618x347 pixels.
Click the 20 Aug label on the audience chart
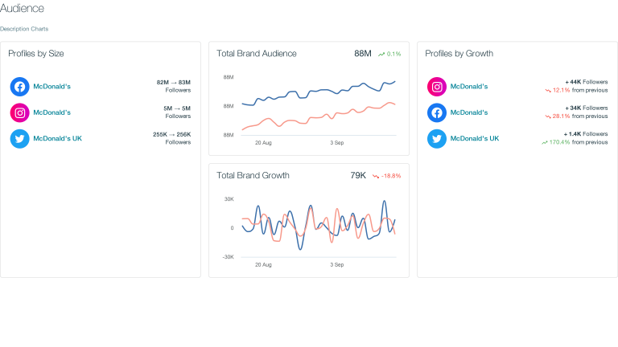pyautogui.click(x=263, y=142)
